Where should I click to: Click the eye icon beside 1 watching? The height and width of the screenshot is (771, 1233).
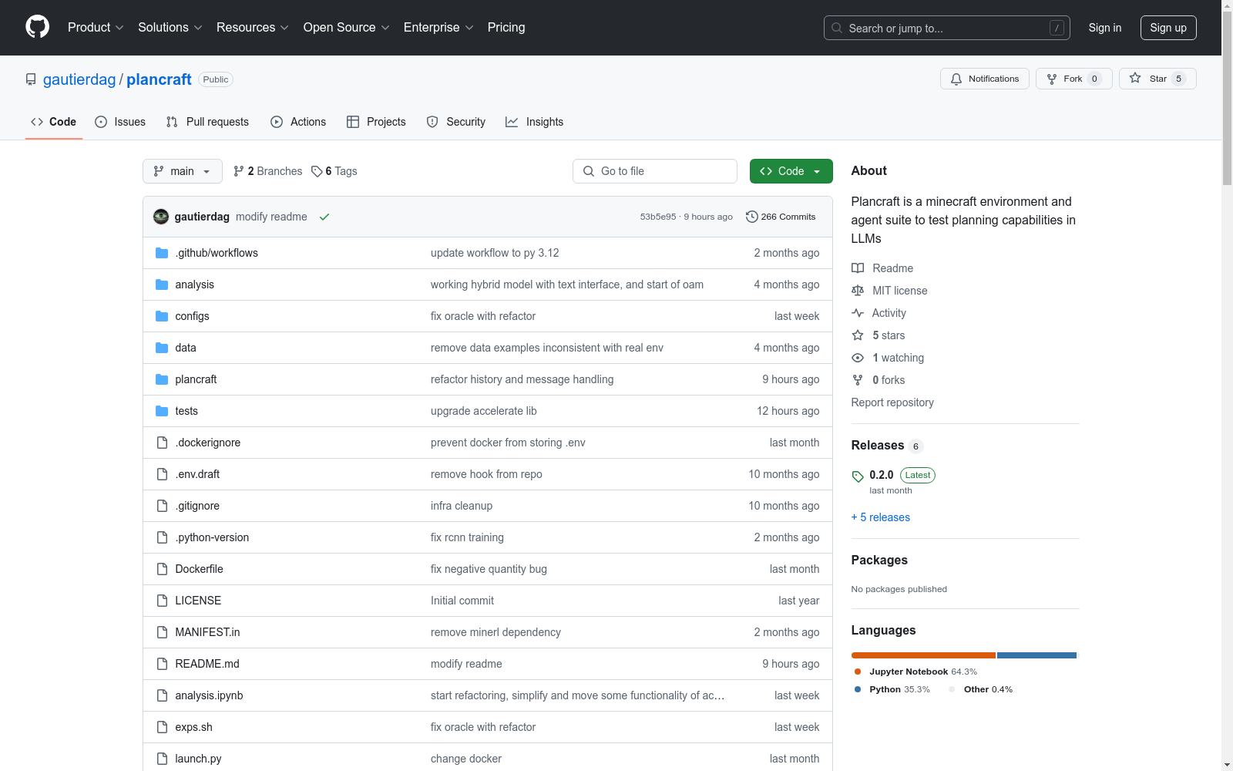pos(858,358)
